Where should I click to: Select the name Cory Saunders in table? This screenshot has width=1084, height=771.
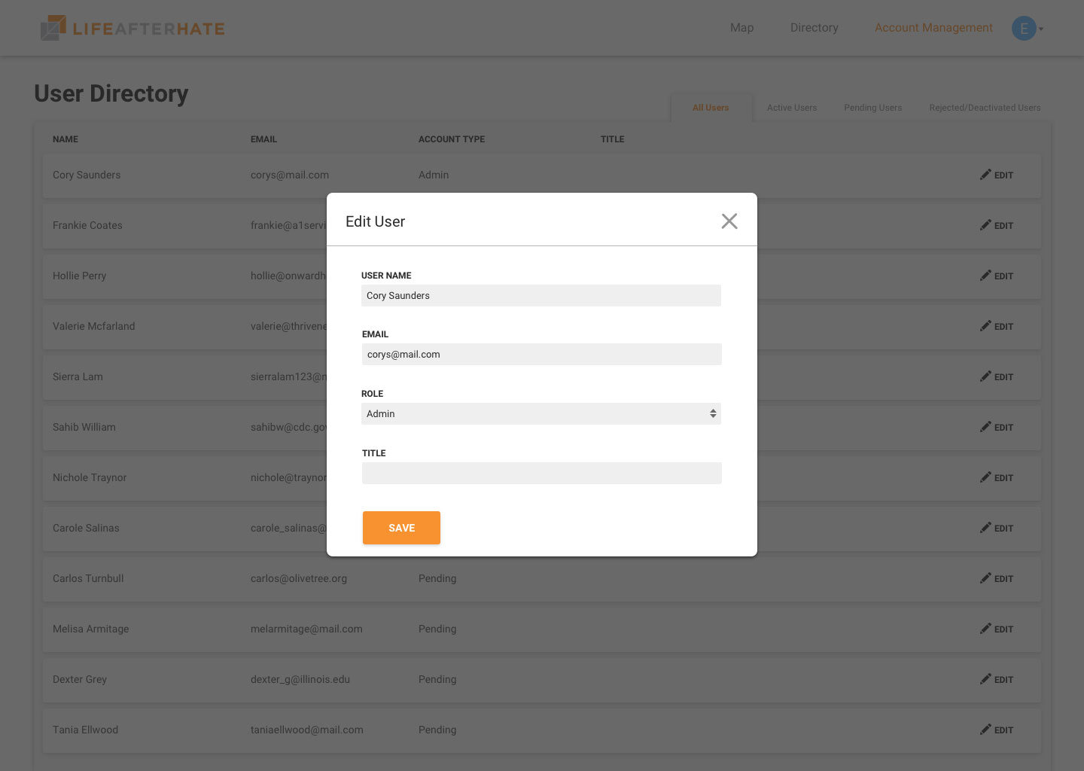coord(87,175)
